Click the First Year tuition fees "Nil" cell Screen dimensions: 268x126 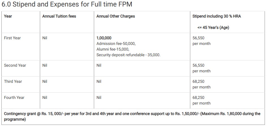pyautogui.click(x=45, y=38)
